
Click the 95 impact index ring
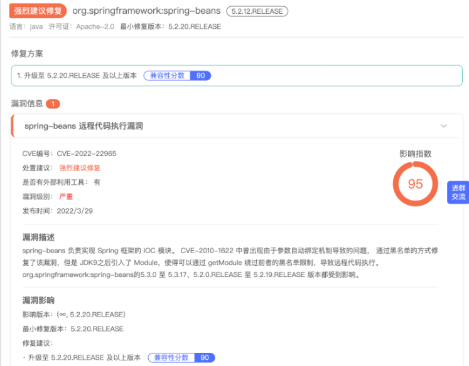point(415,184)
